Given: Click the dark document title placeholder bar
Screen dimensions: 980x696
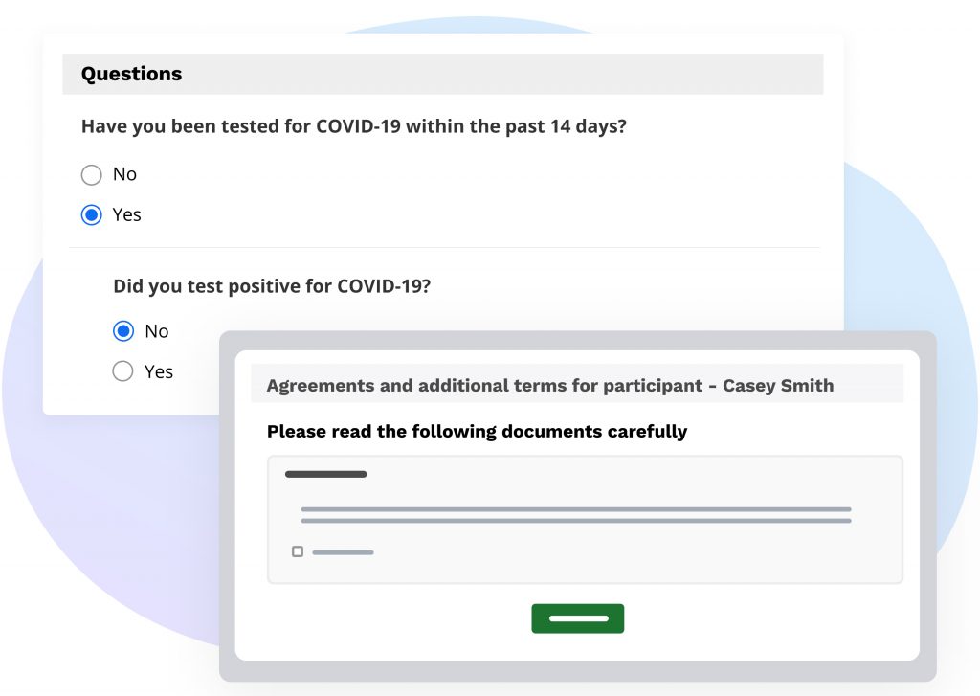Looking at the screenshot, I should coord(325,474).
